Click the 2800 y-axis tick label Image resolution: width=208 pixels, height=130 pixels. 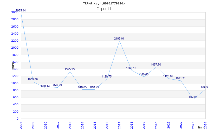point(15,19)
